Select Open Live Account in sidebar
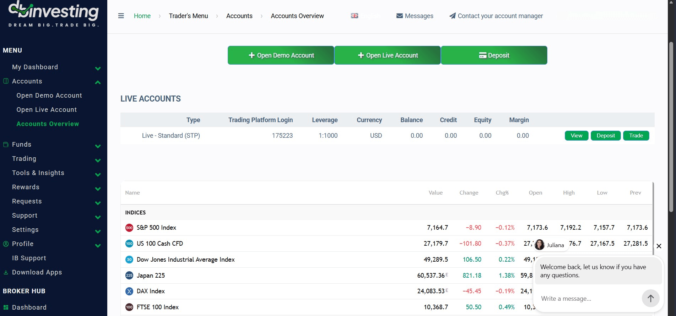Screen dimensions: 676x316 tap(47, 110)
